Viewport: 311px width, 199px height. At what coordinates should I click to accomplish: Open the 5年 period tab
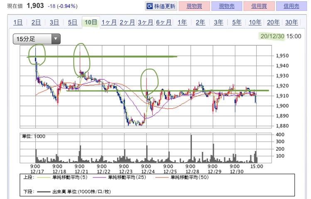(237, 22)
